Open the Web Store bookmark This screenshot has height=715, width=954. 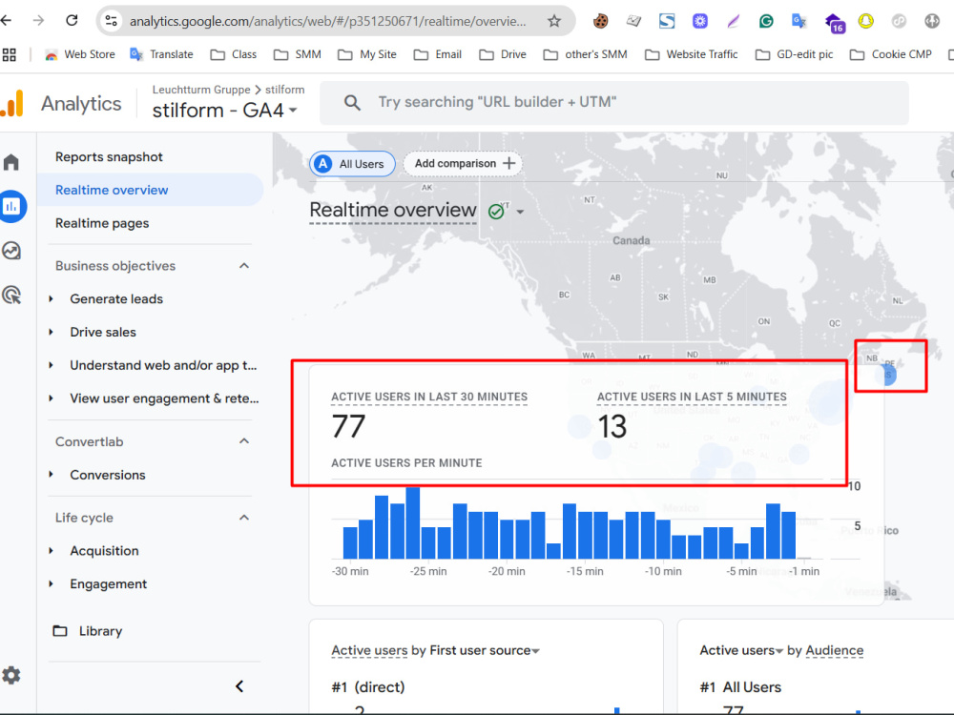coord(80,54)
